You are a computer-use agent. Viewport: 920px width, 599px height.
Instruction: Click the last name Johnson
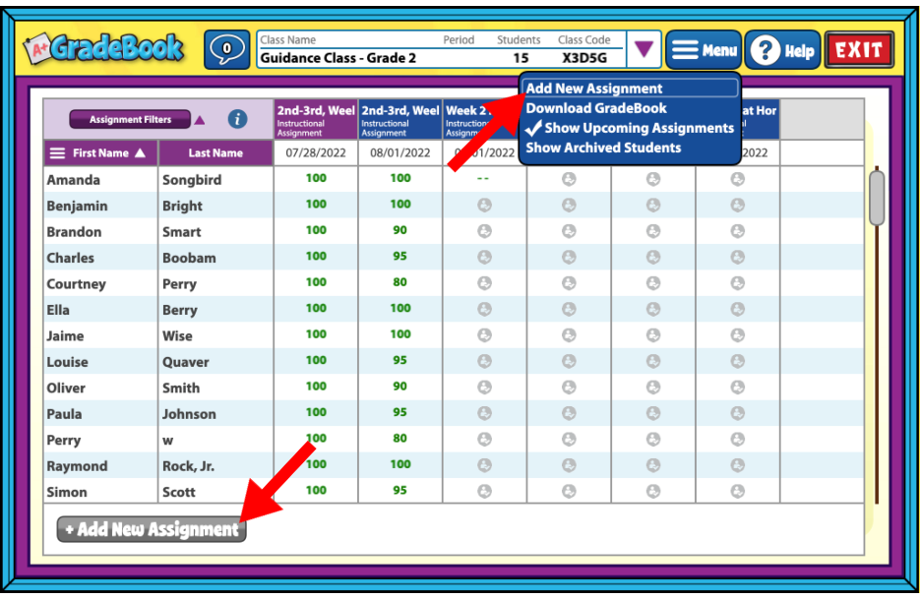[189, 414]
